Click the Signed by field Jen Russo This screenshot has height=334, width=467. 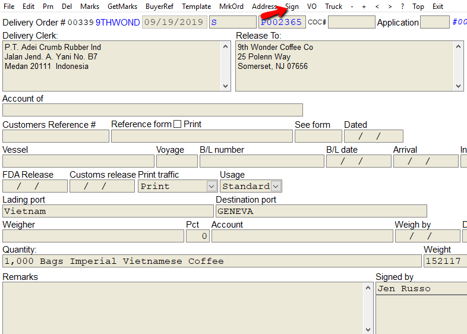421,288
